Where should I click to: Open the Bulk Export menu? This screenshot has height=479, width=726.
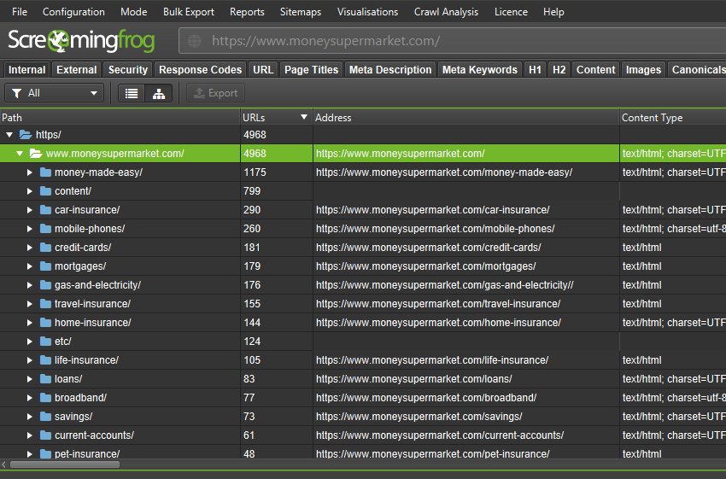(189, 12)
